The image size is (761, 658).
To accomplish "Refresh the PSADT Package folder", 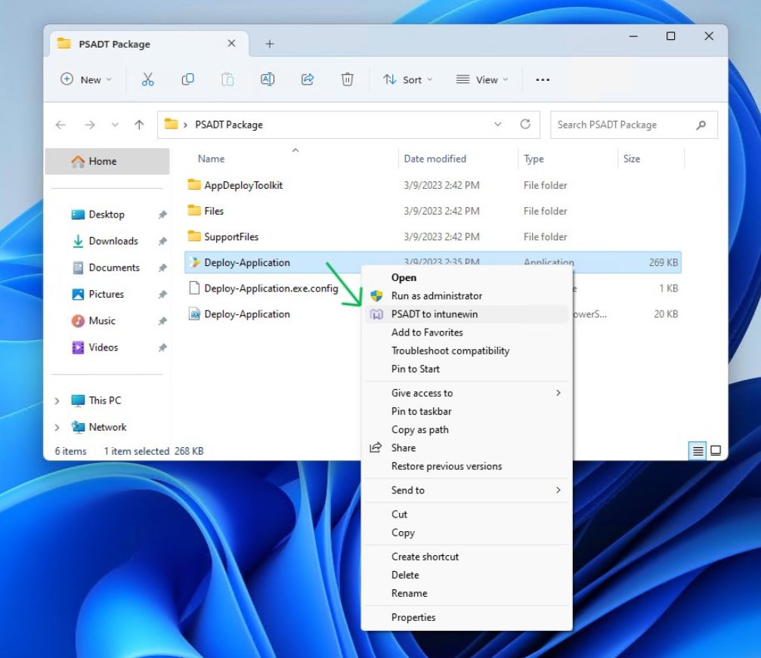I will [525, 124].
